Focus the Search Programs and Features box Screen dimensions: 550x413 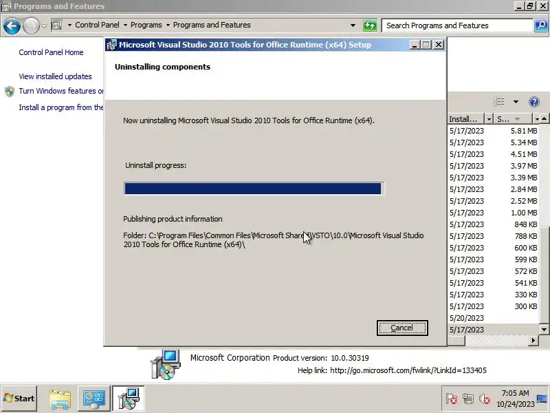(x=457, y=25)
